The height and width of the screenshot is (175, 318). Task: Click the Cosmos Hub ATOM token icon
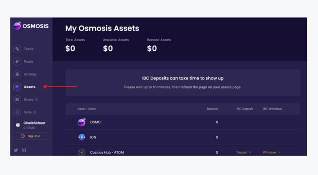point(81,152)
